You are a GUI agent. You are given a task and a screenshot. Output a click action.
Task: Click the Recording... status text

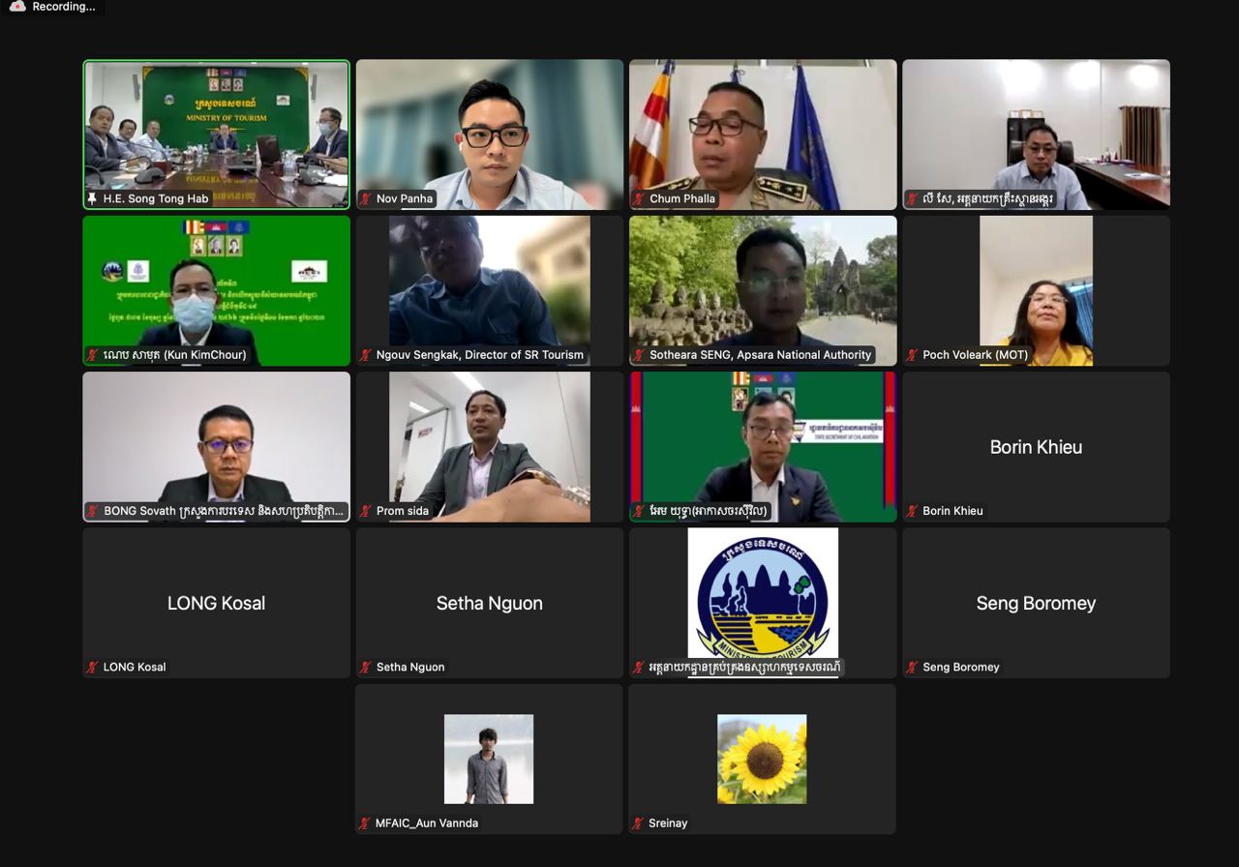pyautogui.click(x=63, y=7)
